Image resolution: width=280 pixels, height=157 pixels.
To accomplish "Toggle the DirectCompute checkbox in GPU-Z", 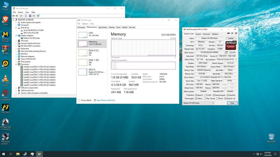I will pos(214,95).
